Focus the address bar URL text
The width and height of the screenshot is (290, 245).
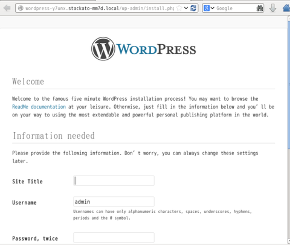(100, 8)
